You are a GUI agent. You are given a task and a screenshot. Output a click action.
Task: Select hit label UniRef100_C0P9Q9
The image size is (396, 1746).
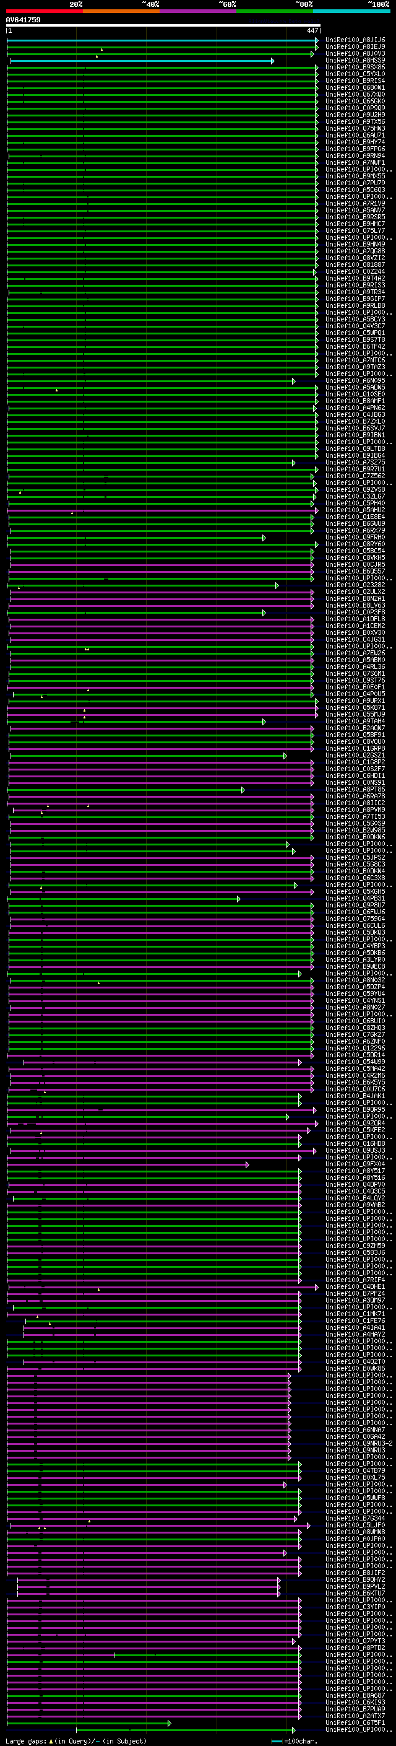(x=355, y=108)
